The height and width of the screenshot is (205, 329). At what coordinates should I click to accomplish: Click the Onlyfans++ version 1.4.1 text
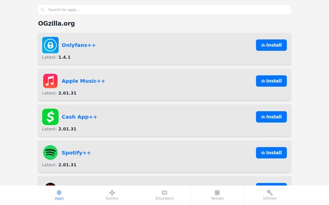point(64,57)
